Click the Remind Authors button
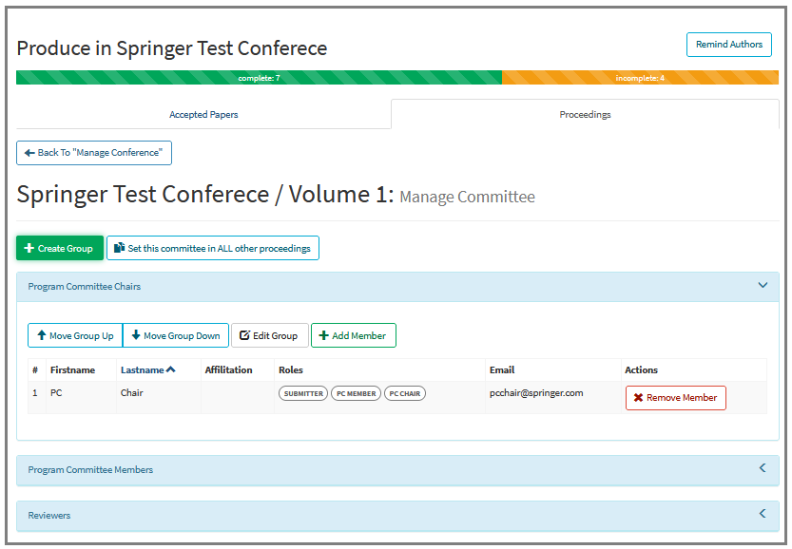 [728, 44]
